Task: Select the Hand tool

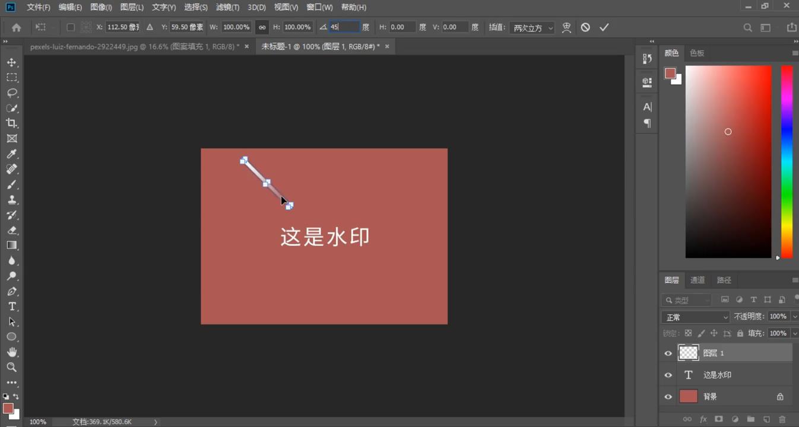Action: [x=12, y=352]
